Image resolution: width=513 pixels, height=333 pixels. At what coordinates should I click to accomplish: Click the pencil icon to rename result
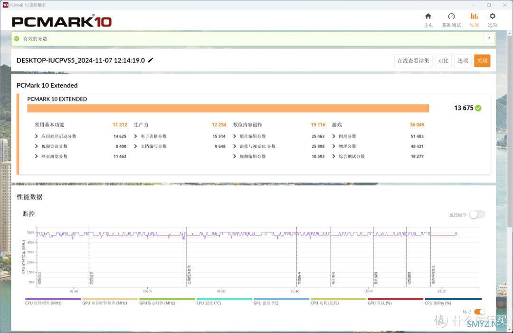[151, 60]
